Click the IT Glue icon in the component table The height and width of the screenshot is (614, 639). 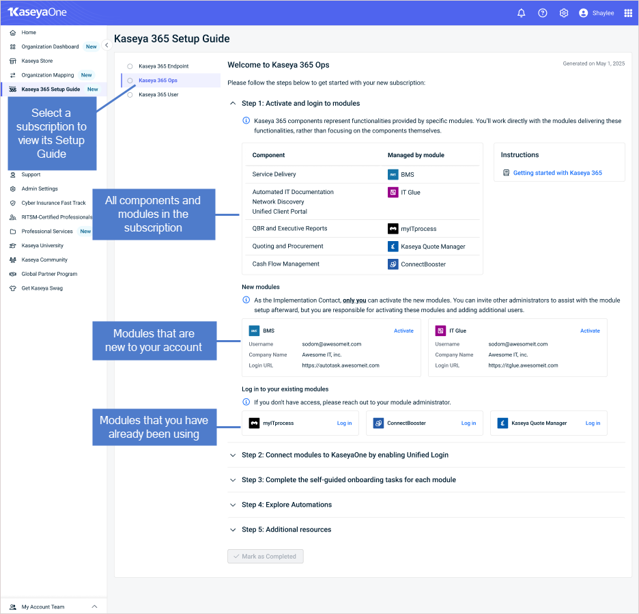pos(393,192)
